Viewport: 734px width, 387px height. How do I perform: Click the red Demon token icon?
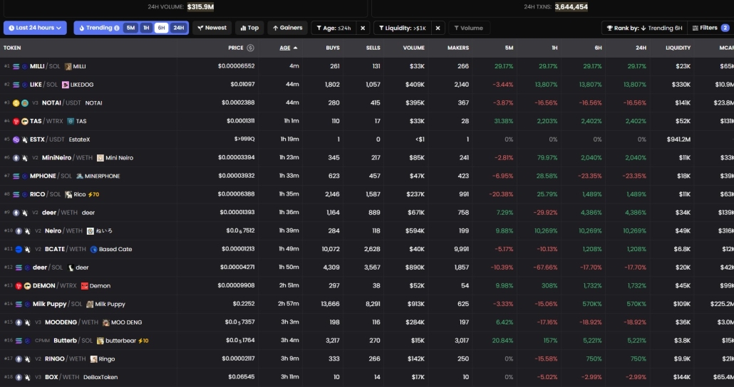pos(84,285)
